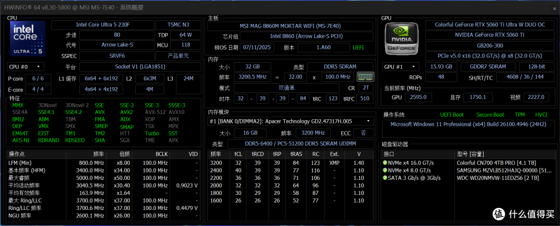Click the PCIe v5.0 x16 link field
The height and width of the screenshot is (226, 560).
(489, 56)
